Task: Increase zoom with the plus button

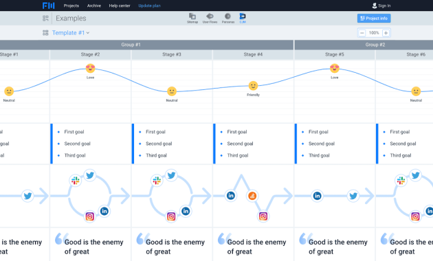Action: (386, 33)
